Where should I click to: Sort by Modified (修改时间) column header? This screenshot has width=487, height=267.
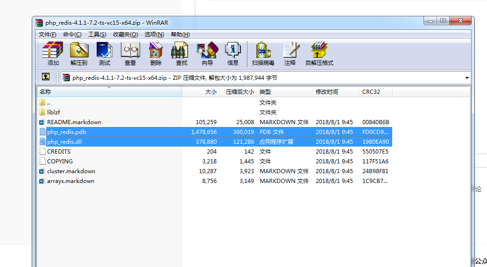tap(336, 92)
